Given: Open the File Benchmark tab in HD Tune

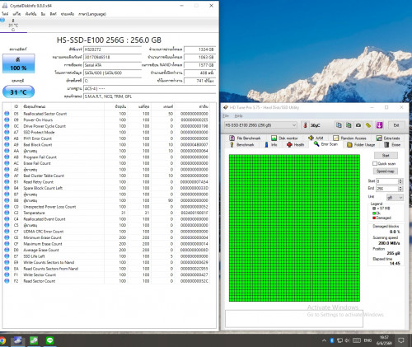Looking at the screenshot, I should click(x=245, y=138).
